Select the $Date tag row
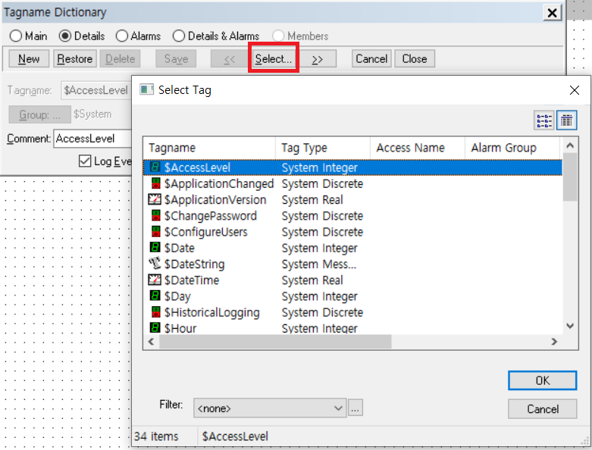Screen dimensions: 592x450 tap(352, 248)
